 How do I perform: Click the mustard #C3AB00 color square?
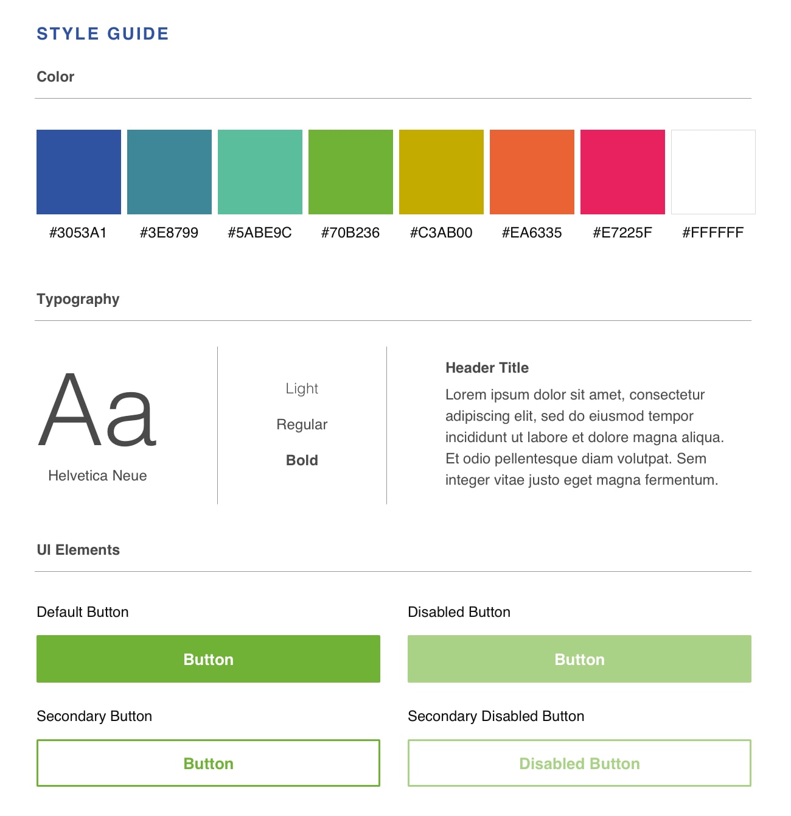[441, 172]
